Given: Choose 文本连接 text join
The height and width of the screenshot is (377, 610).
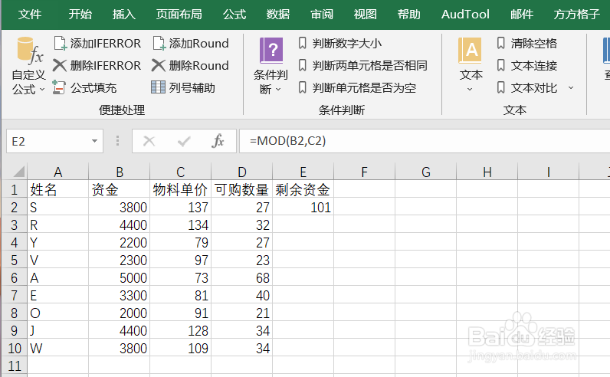Looking at the screenshot, I should point(526,65).
